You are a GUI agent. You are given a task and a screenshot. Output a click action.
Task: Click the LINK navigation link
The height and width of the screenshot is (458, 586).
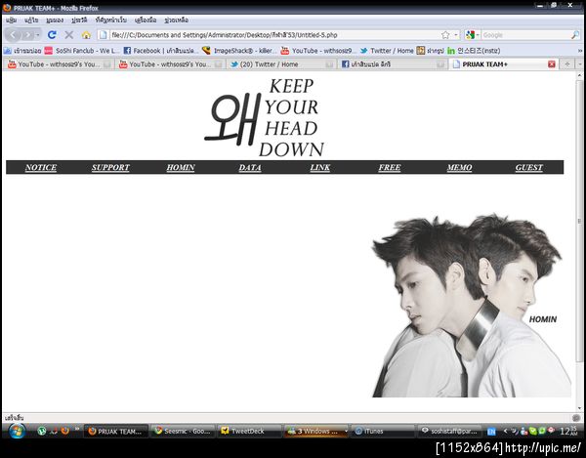(x=320, y=167)
